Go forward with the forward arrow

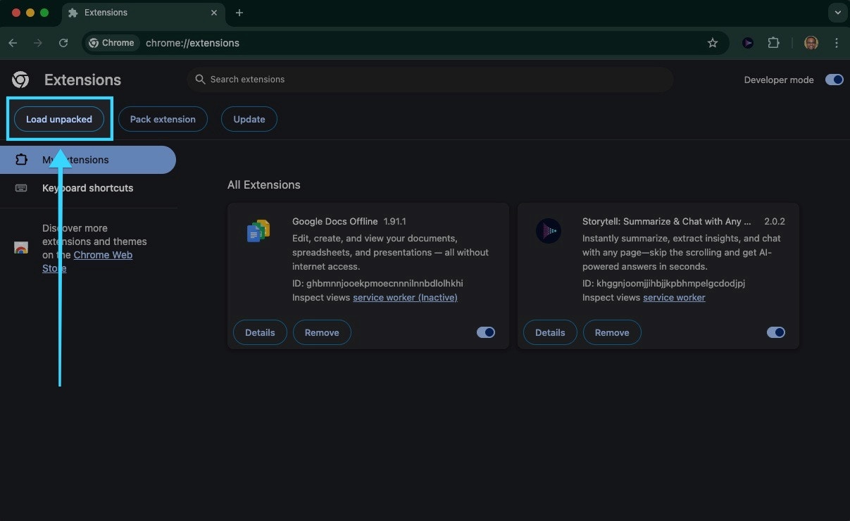point(38,43)
